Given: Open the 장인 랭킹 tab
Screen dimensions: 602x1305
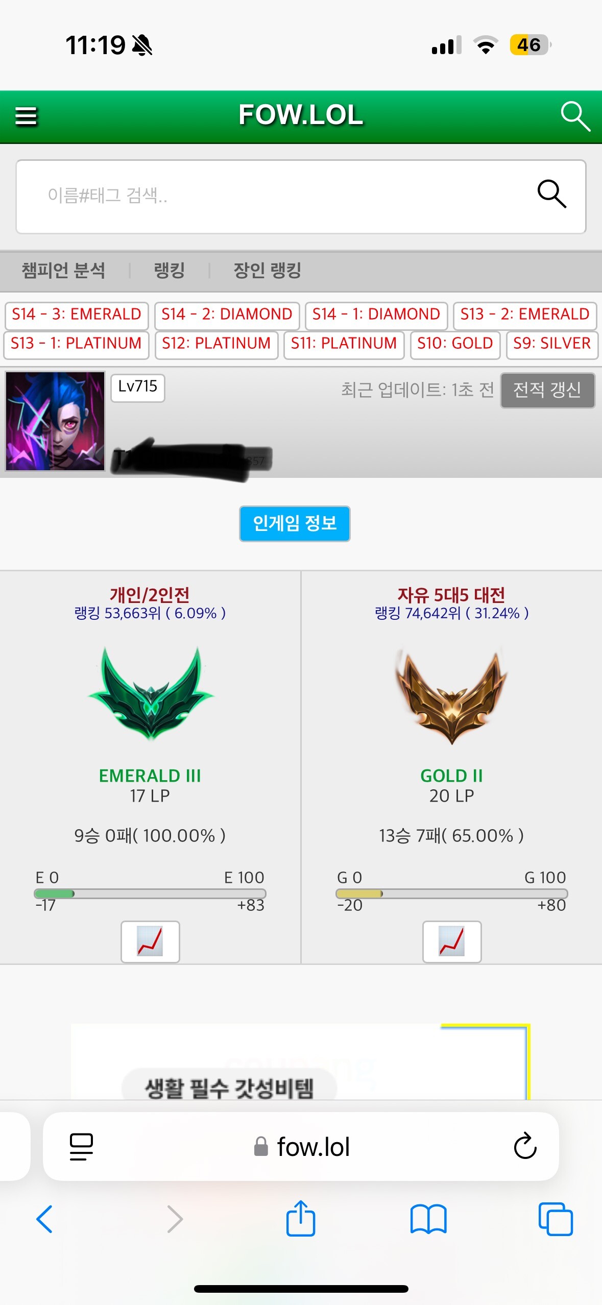Looking at the screenshot, I should [267, 270].
